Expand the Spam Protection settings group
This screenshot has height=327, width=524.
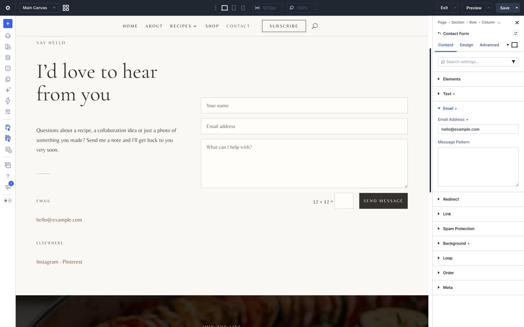click(x=478, y=229)
